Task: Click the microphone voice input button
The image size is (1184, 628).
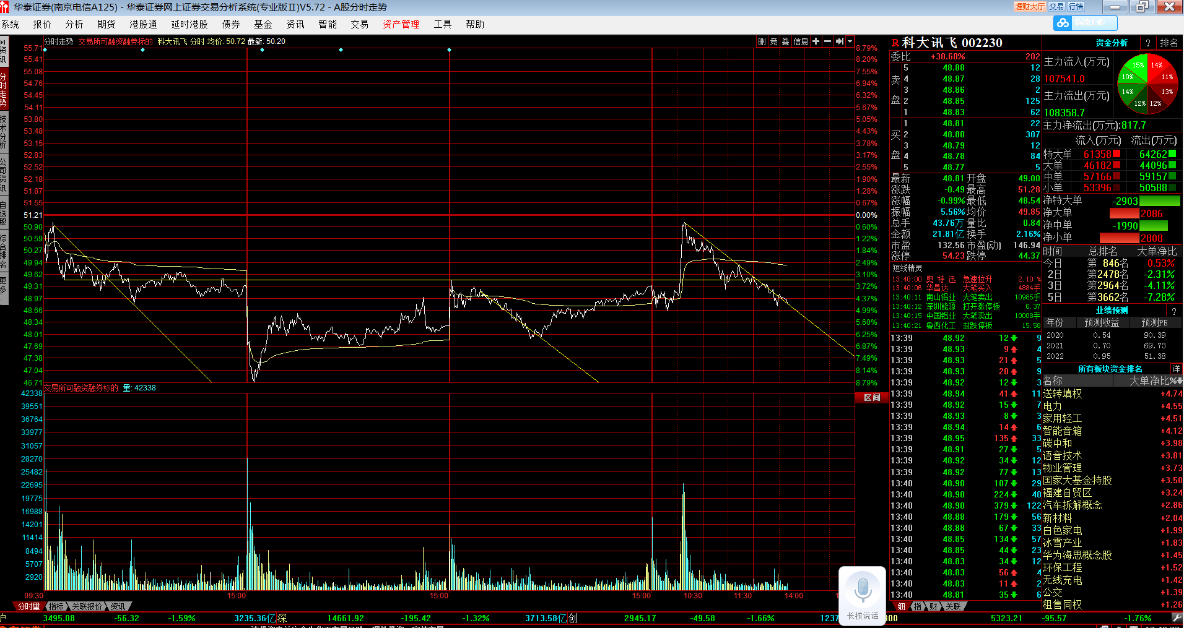Action: [863, 596]
